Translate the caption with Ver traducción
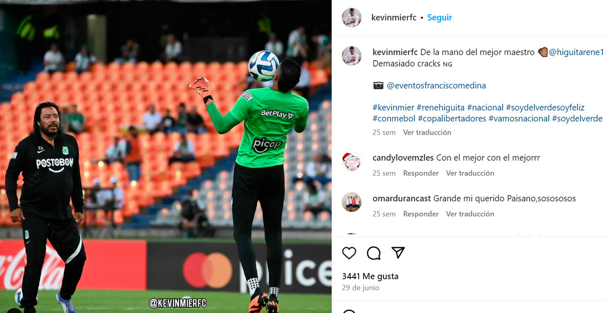 [x=427, y=132]
